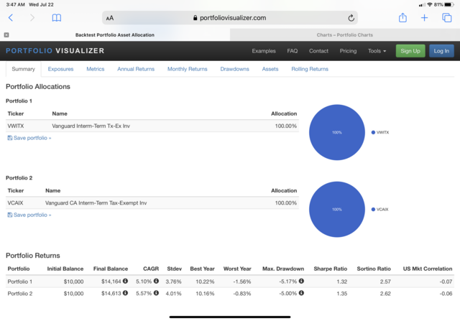Click the VWITX legend color dot

(373, 133)
